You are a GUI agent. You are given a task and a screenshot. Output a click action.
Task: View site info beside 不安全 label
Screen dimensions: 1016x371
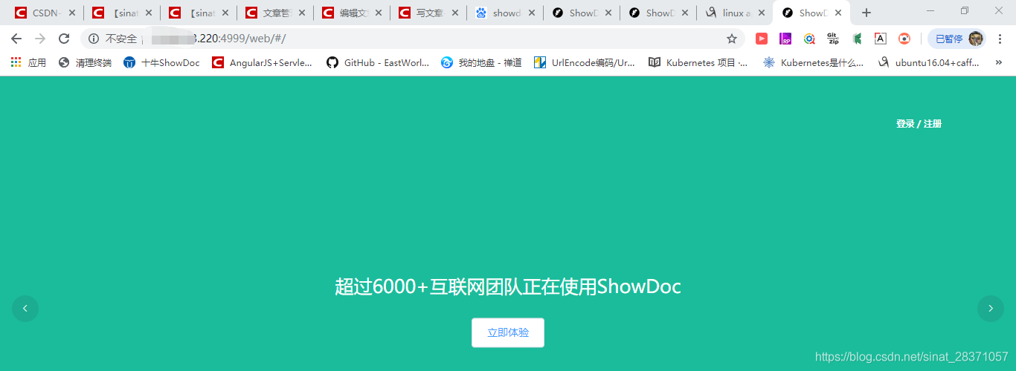coord(94,39)
